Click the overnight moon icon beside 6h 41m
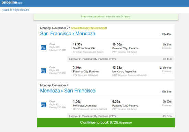The image size is (189, 132). tap(161, 68)
